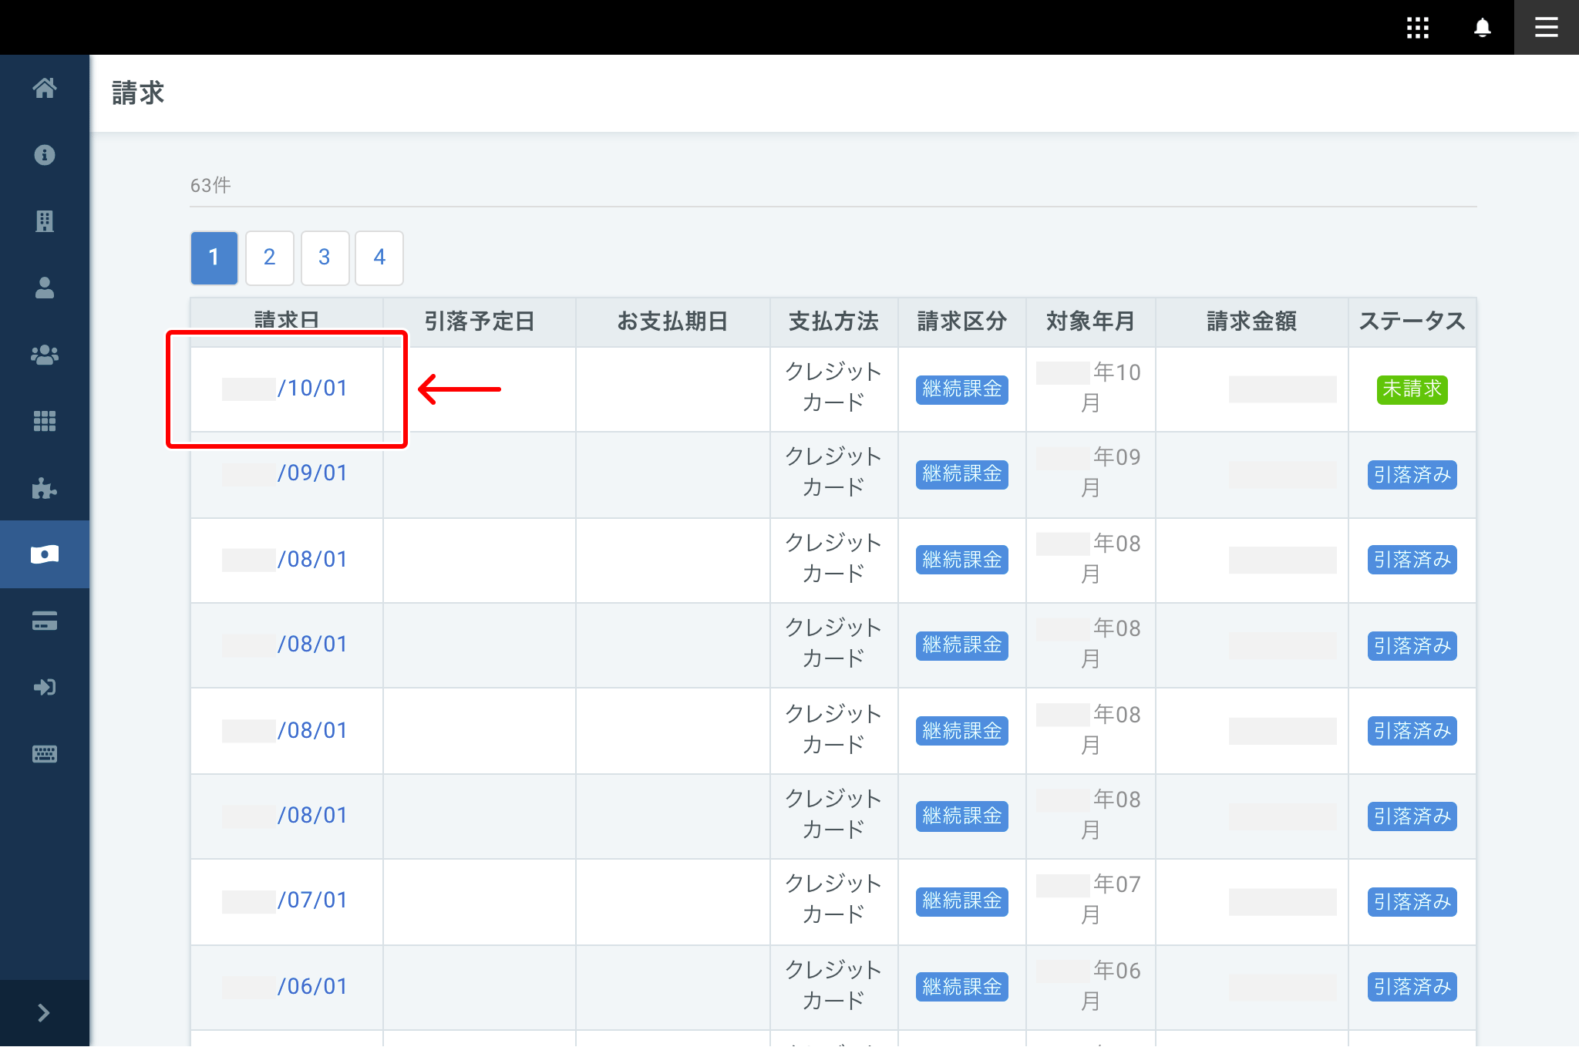1579x1047 pixels.
Task: Open the info circle sidebar icon
Action: click(x=45, y=155)
